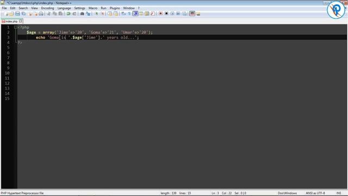Click the Close All documents toolbar icon
Screen dimensions: 348x196
click(x=36, y=14)
